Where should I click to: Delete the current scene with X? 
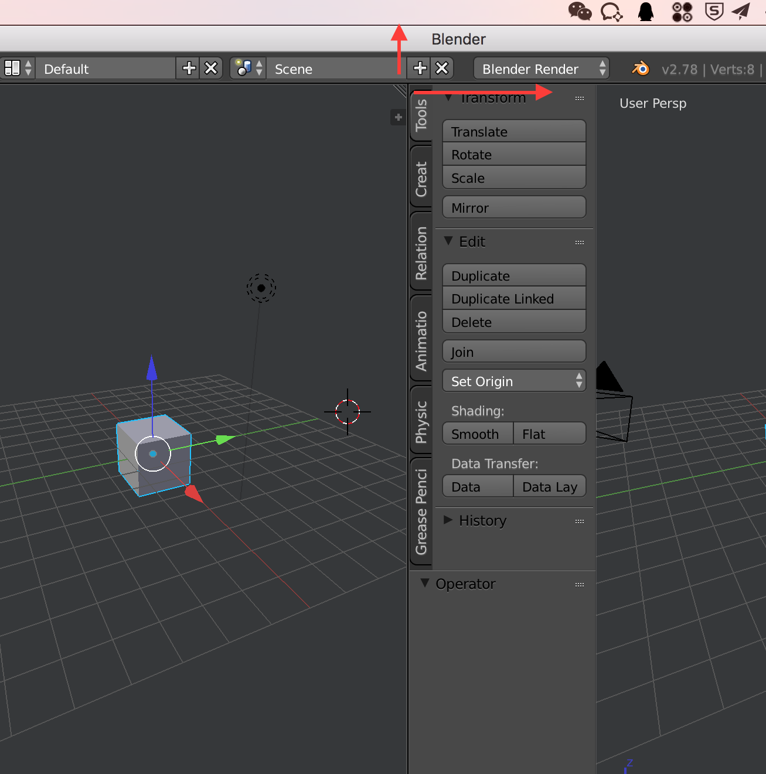(442, 69)
